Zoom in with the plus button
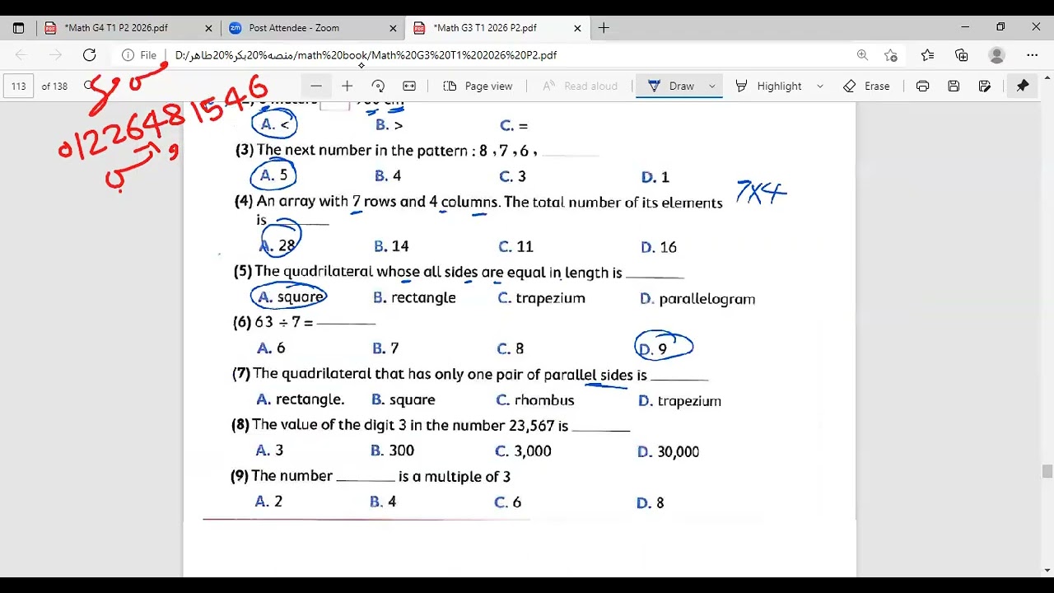The image size is (1054, 593). tap(347, 86)
